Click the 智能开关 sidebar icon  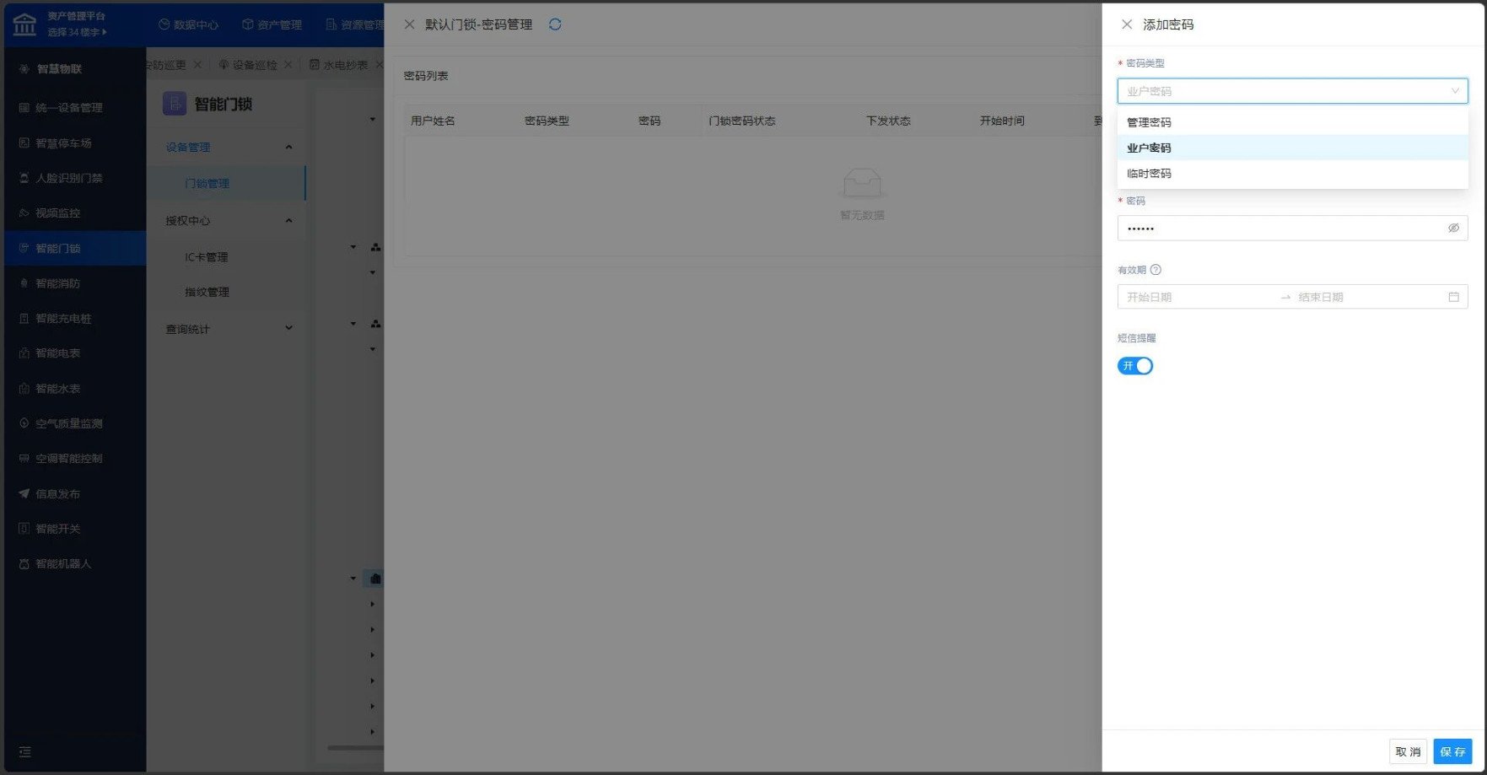pyautogui.click(x=24, y=529)
